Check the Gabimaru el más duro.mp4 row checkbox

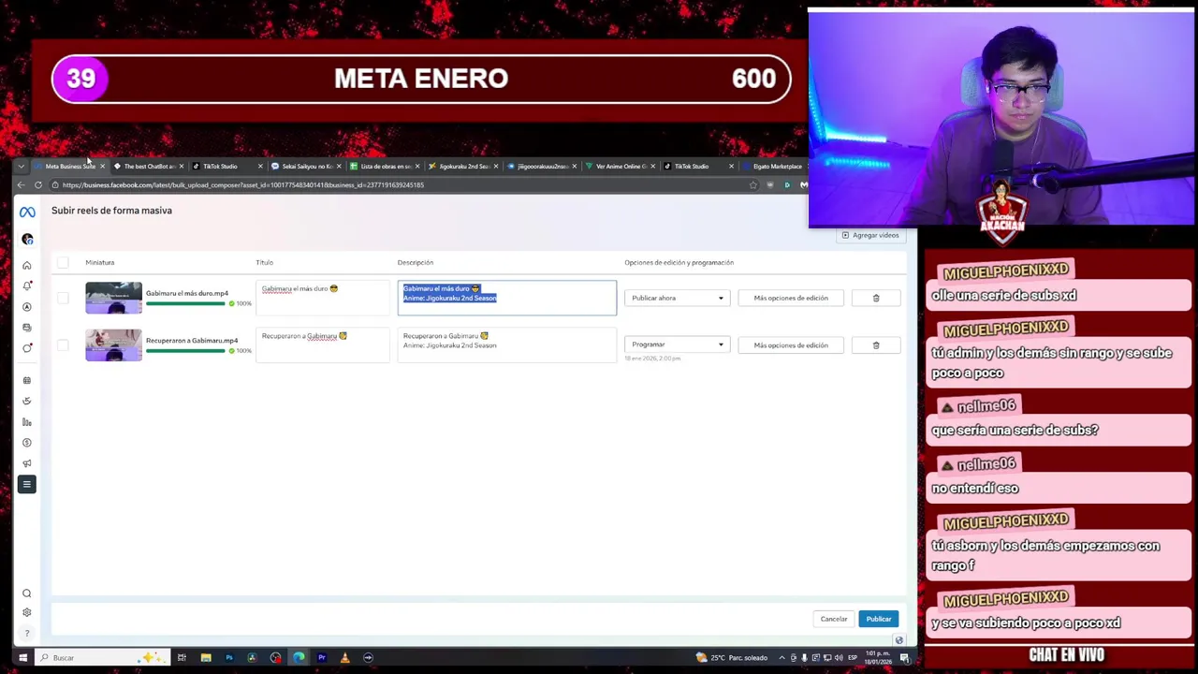(63, 298)
